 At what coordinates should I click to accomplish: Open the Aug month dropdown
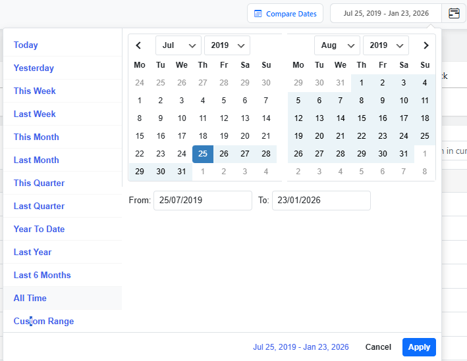[337, 45]
